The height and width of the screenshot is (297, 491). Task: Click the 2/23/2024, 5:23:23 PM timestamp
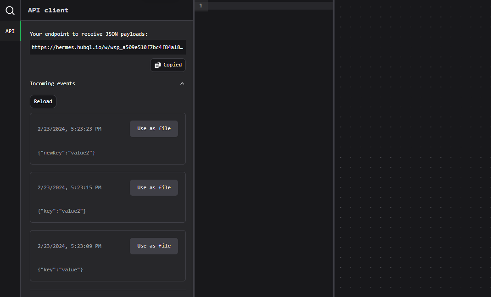pyautogui.click(x=69, y=128)
